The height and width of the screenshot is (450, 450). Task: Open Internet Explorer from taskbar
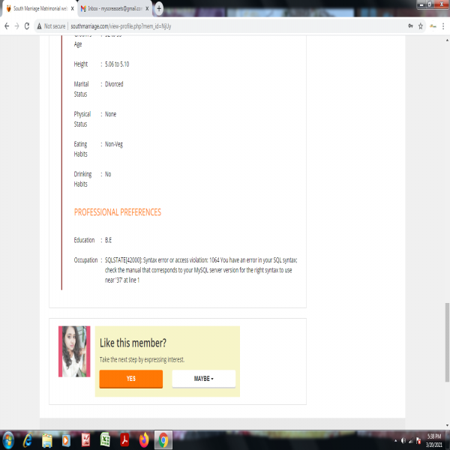tap(28, 439)
